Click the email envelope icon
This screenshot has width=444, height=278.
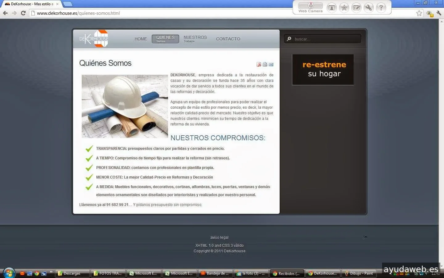click(x=271, y=65)
